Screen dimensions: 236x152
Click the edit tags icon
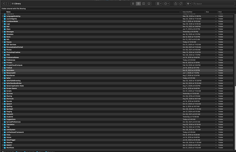(181, 4)
